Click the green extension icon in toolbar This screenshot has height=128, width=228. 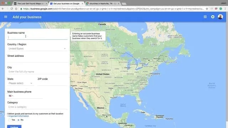221,9
